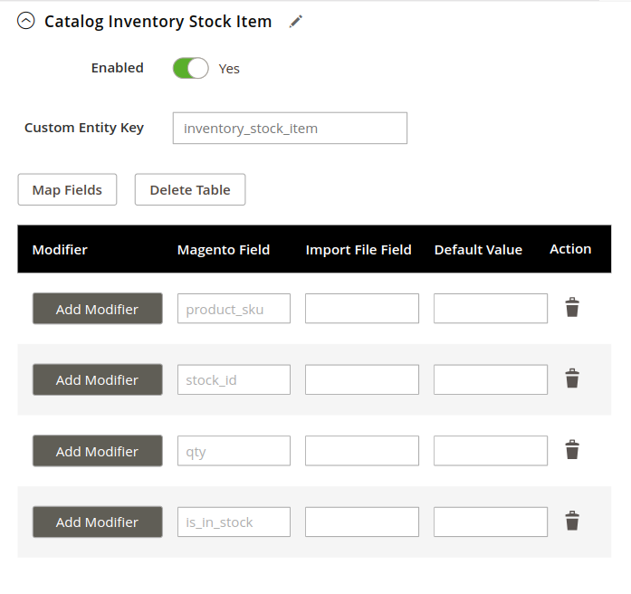Click the Modifier column header

60,250
